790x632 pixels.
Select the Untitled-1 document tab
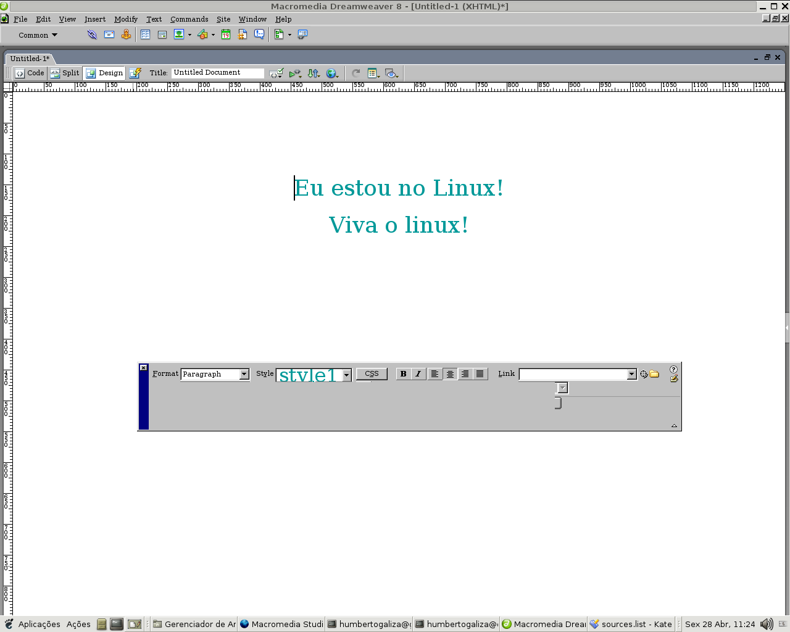pos(30,59)
